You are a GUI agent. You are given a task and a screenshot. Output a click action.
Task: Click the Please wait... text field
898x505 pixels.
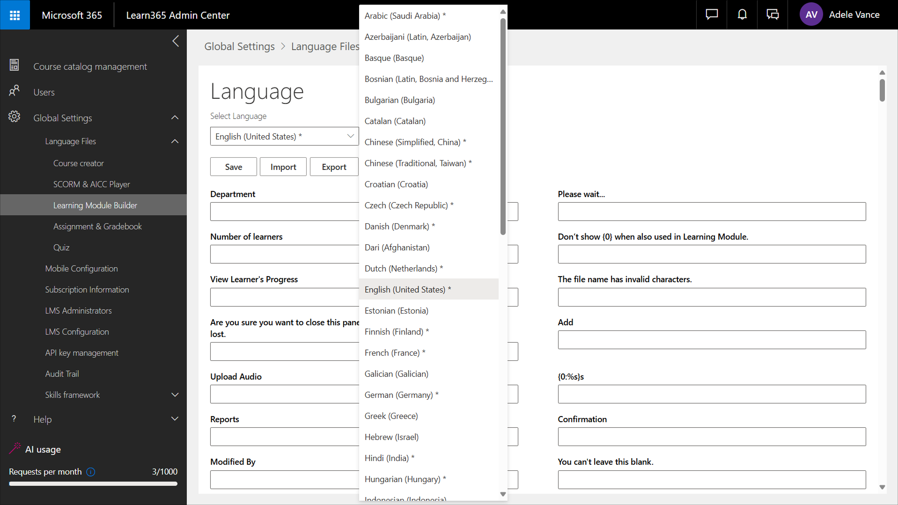coord(711,212)
